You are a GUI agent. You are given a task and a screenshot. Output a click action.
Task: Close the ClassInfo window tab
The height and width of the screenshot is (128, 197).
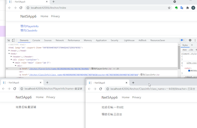click(x=127, y=83)
